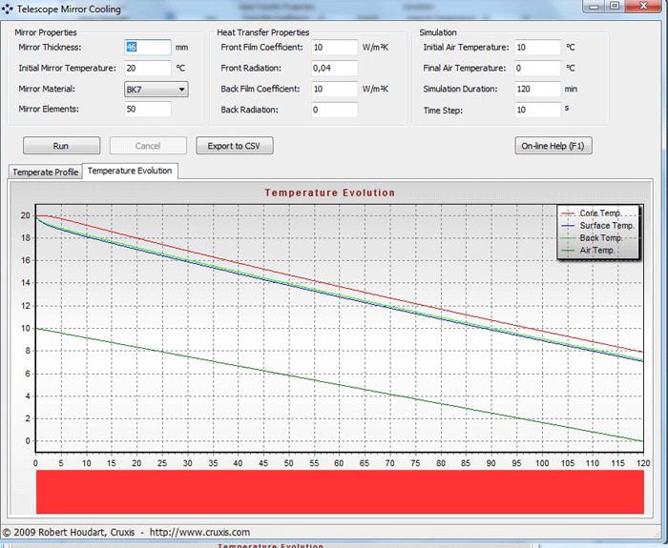
Task: Click the Front Film Coefficient field
Action: [x=334, y=48]
